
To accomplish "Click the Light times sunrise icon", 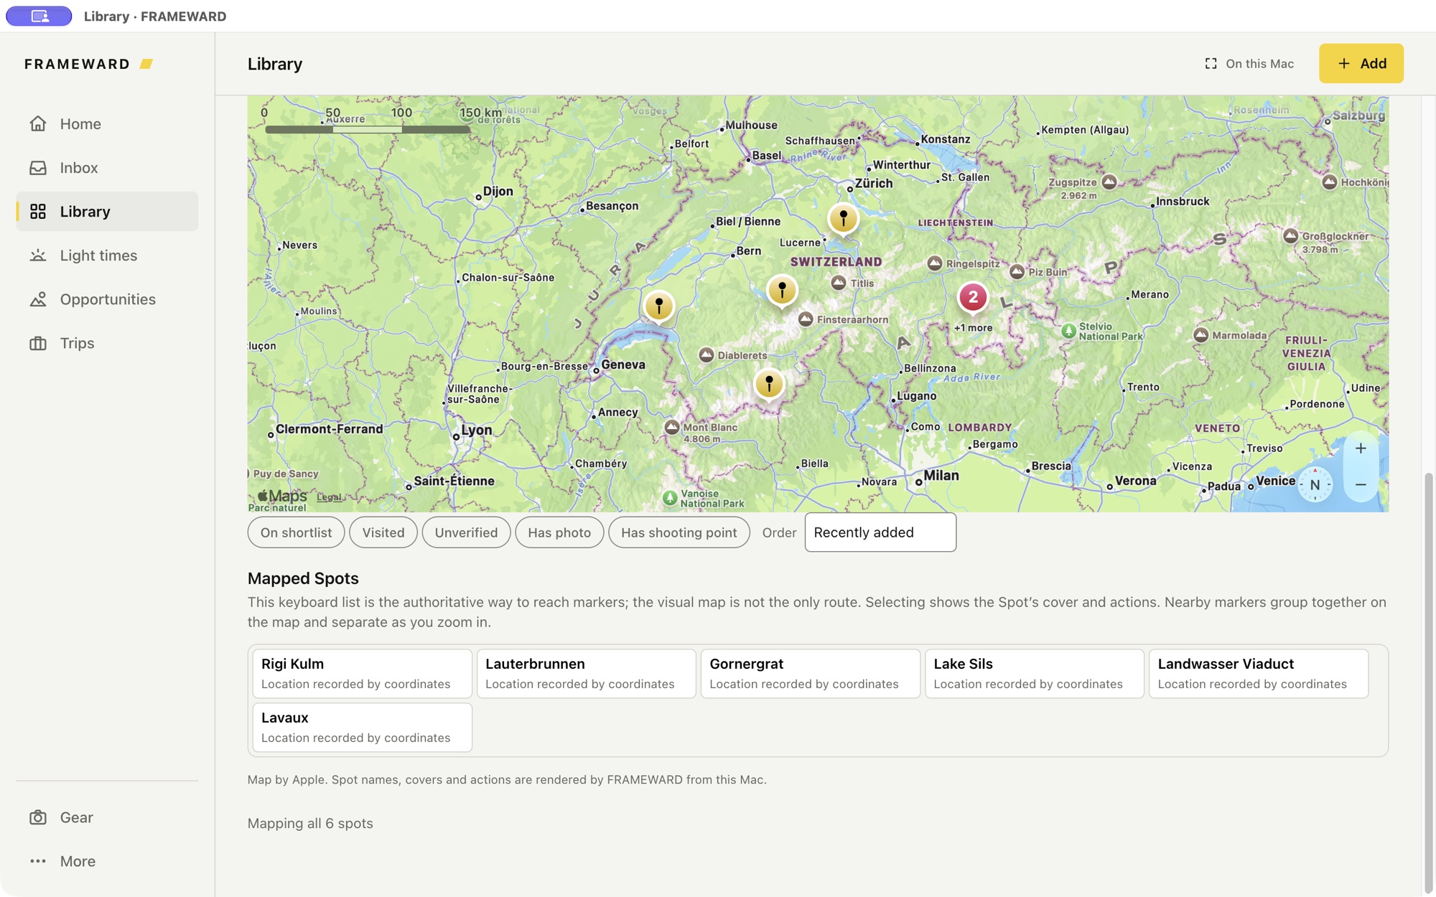I will tap(38, 255).
